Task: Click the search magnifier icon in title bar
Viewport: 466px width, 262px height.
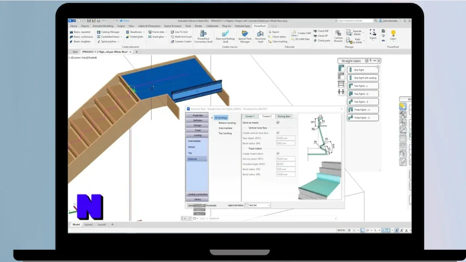Action: [x=375, y=21]
